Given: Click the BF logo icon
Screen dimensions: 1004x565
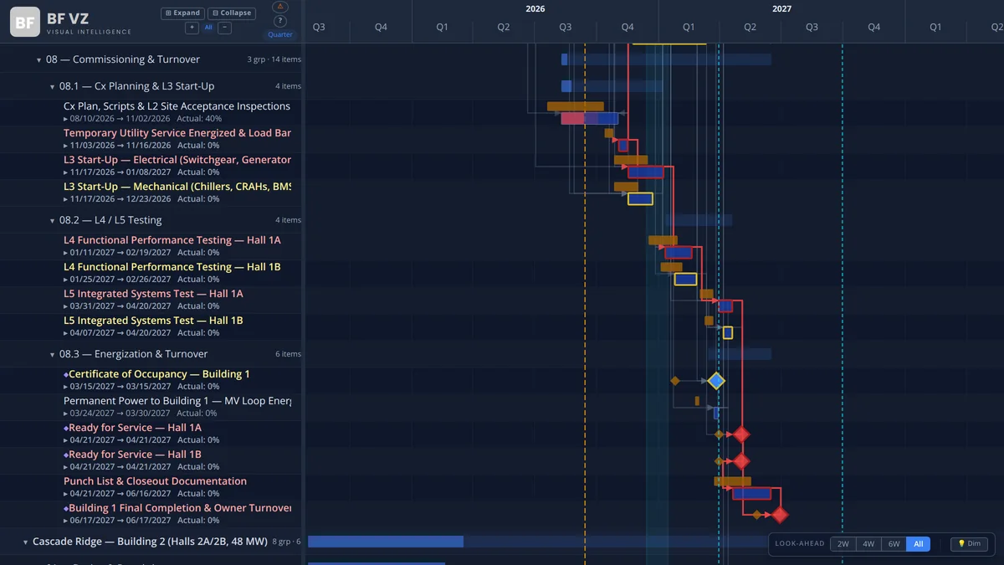Looking at the screenshot, I should (x=25, y=22).
